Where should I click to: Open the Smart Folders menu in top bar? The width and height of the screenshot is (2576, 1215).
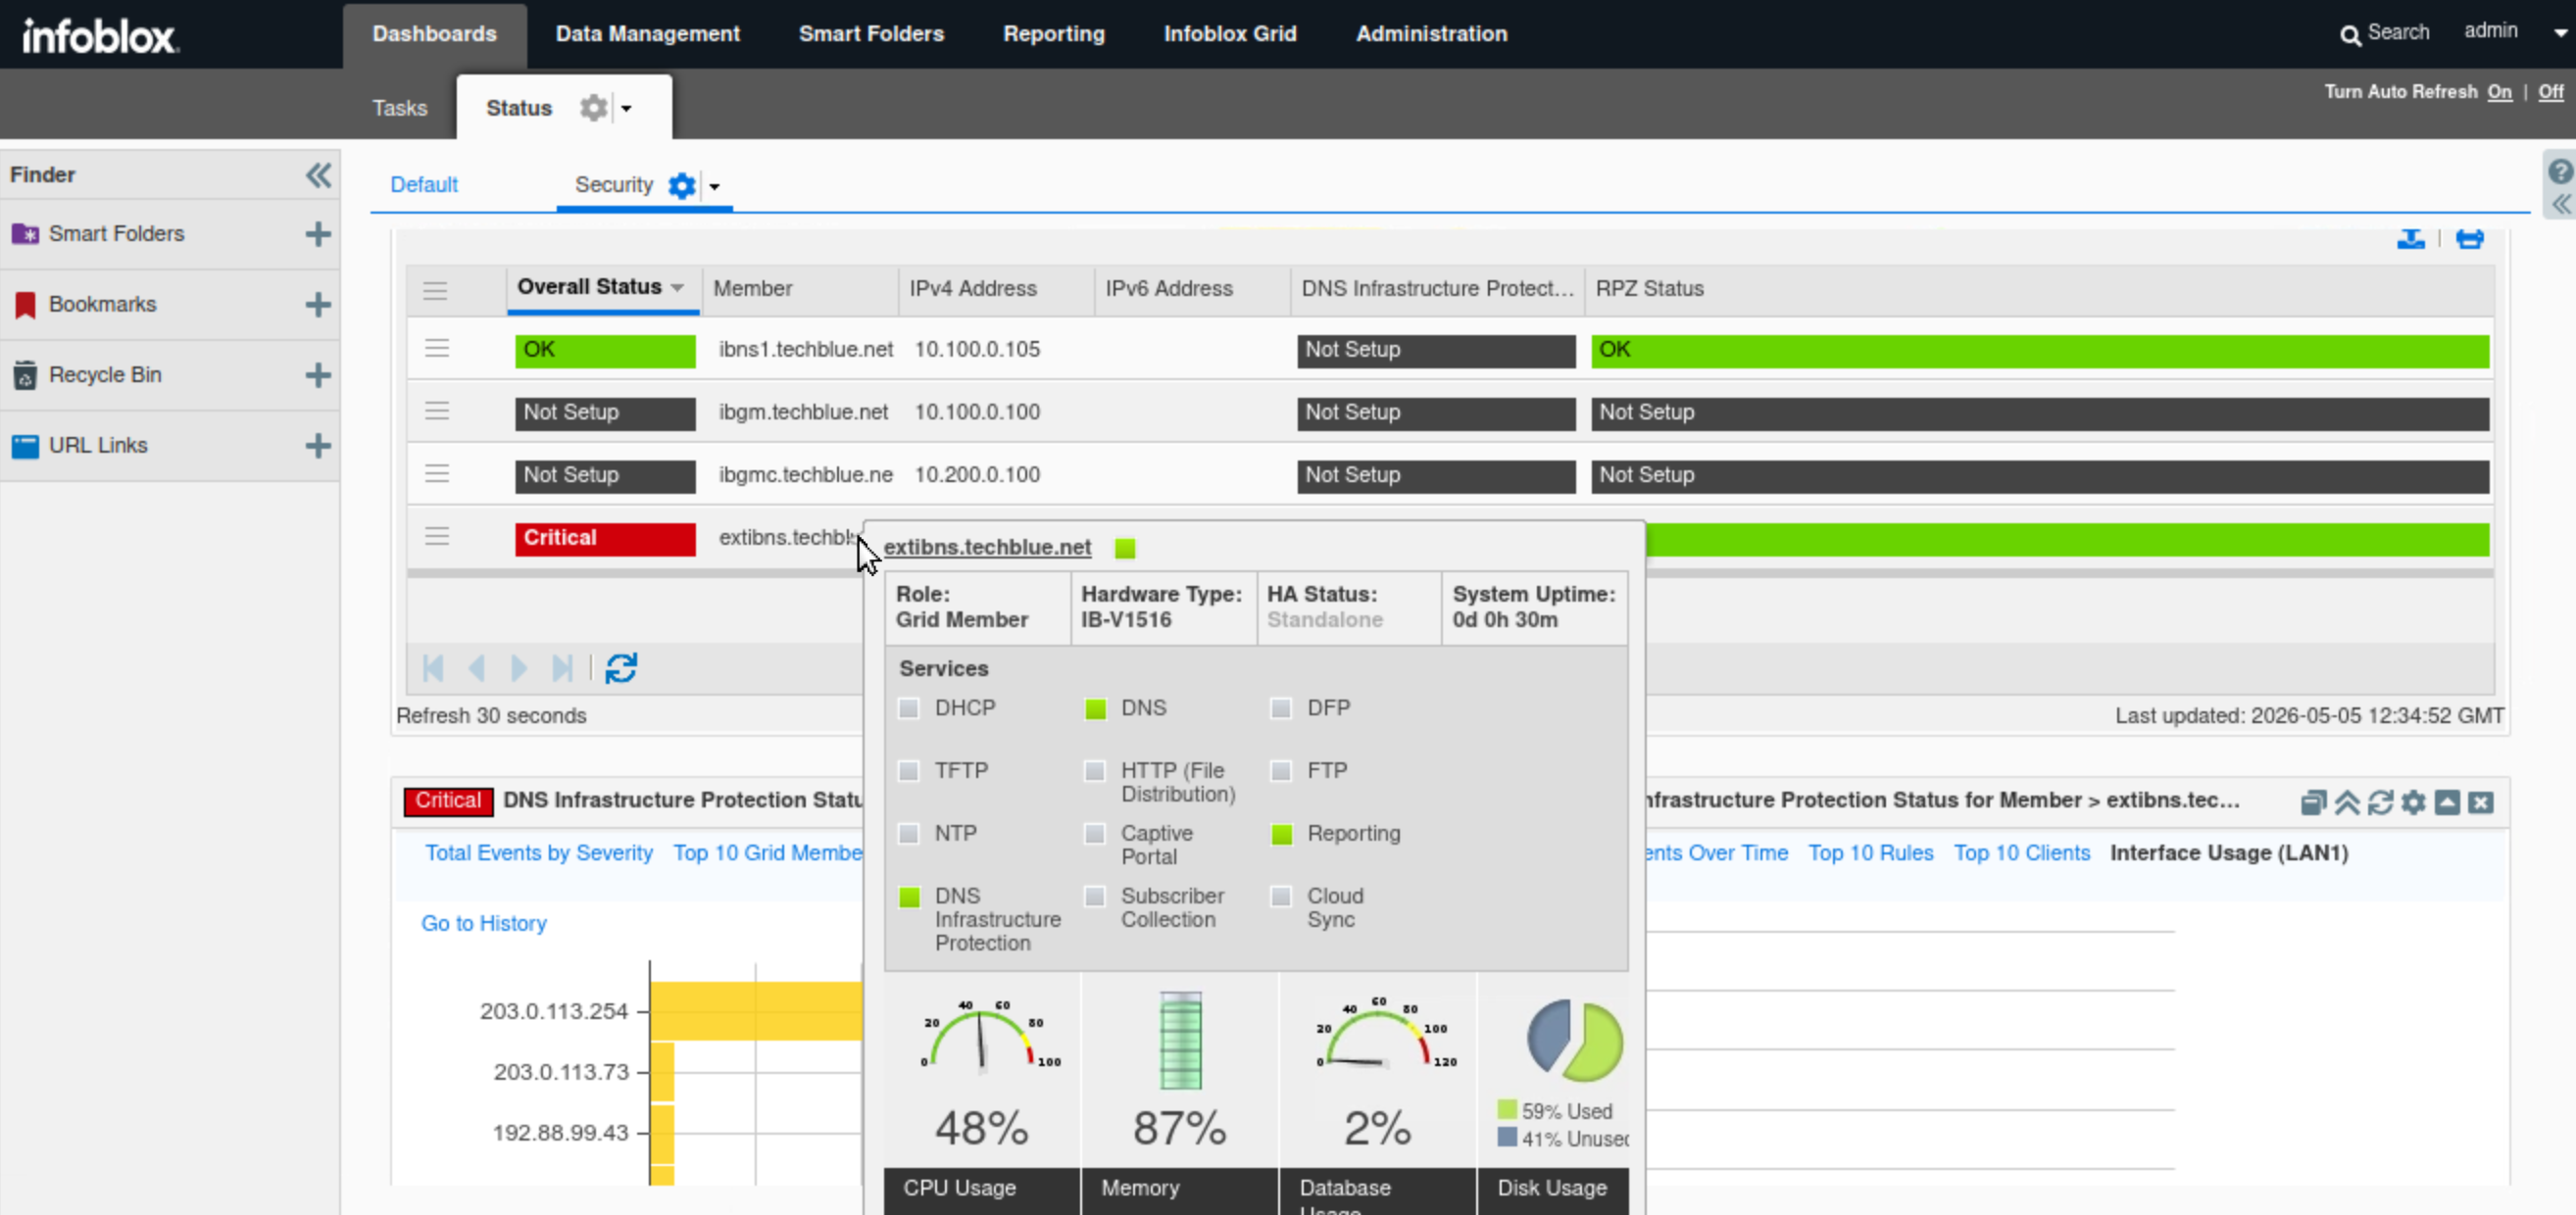(x=871, y=34)
